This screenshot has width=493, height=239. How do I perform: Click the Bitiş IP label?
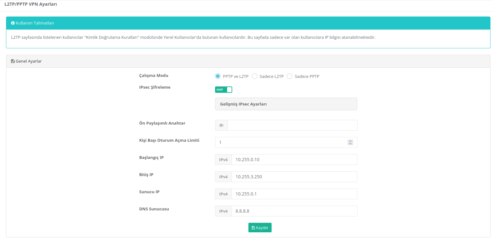click(x=146, y=175)
